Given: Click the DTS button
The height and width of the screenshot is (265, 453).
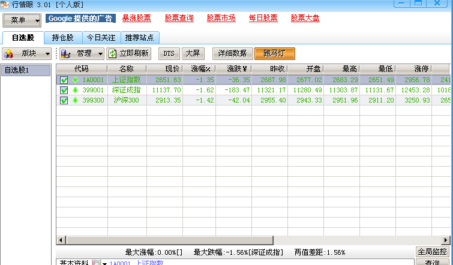Looking at the screenshot, I should [169, 54].
